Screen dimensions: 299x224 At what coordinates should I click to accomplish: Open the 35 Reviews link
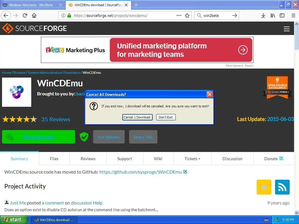56,119
